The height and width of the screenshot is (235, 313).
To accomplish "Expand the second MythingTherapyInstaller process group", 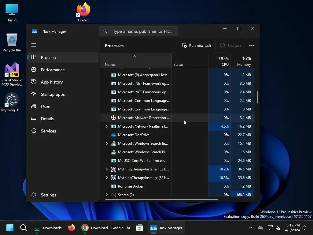I will 107,178.
